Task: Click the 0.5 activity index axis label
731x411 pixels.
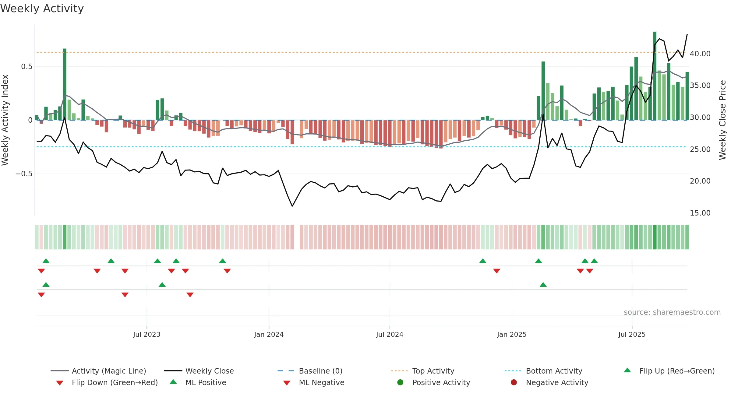Action: pyautogui.click(x=27, y=67)
